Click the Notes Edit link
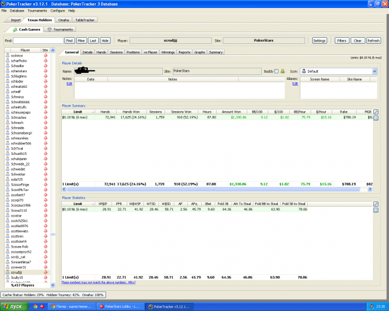Screen dimensions: 389x311 (x=69, y=83)
